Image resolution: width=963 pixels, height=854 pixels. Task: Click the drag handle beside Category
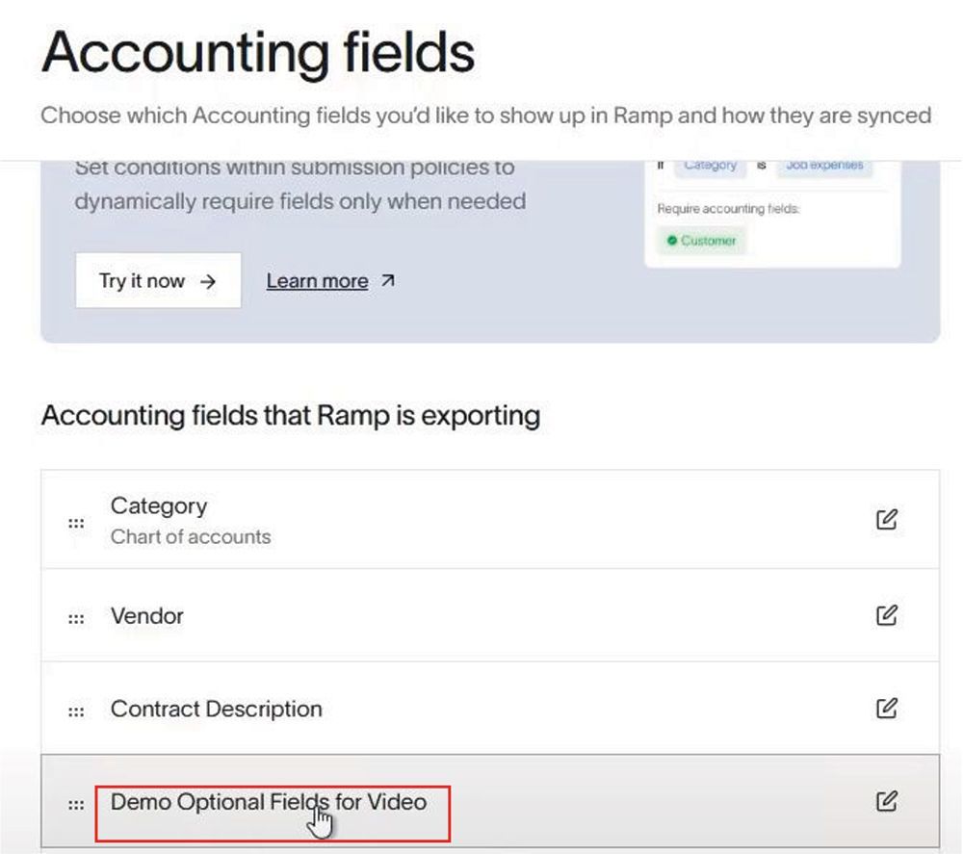pyautogui.click(x=76, y=523)
